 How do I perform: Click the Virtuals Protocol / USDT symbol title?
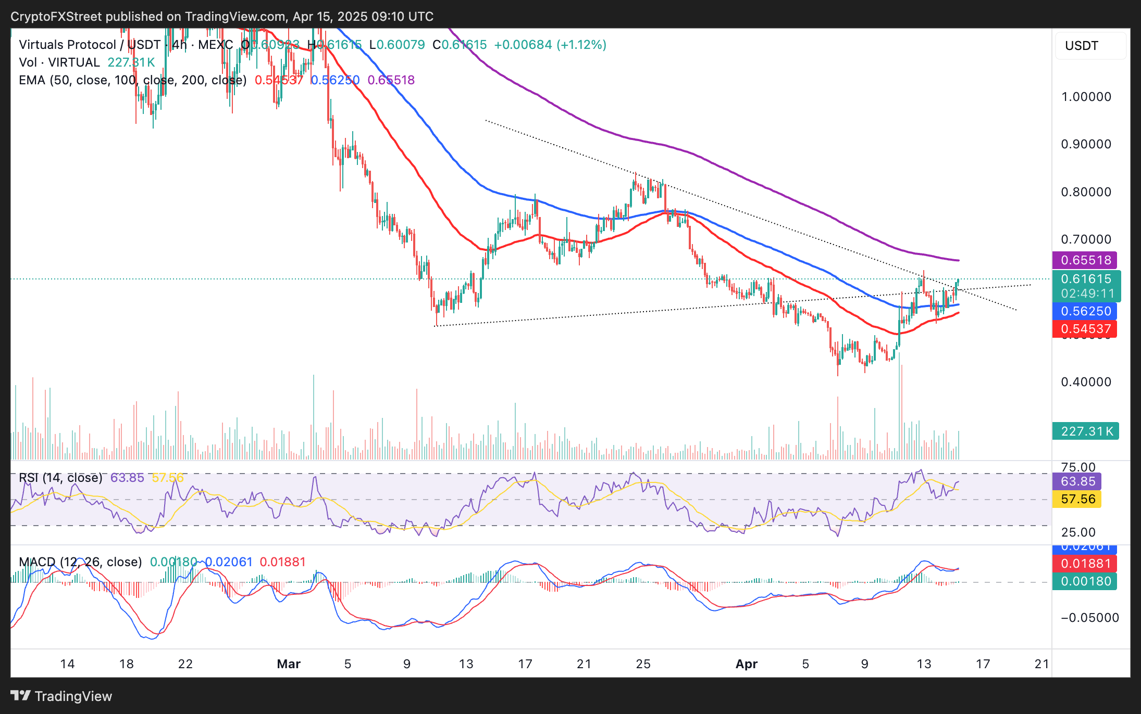(90, 45)
